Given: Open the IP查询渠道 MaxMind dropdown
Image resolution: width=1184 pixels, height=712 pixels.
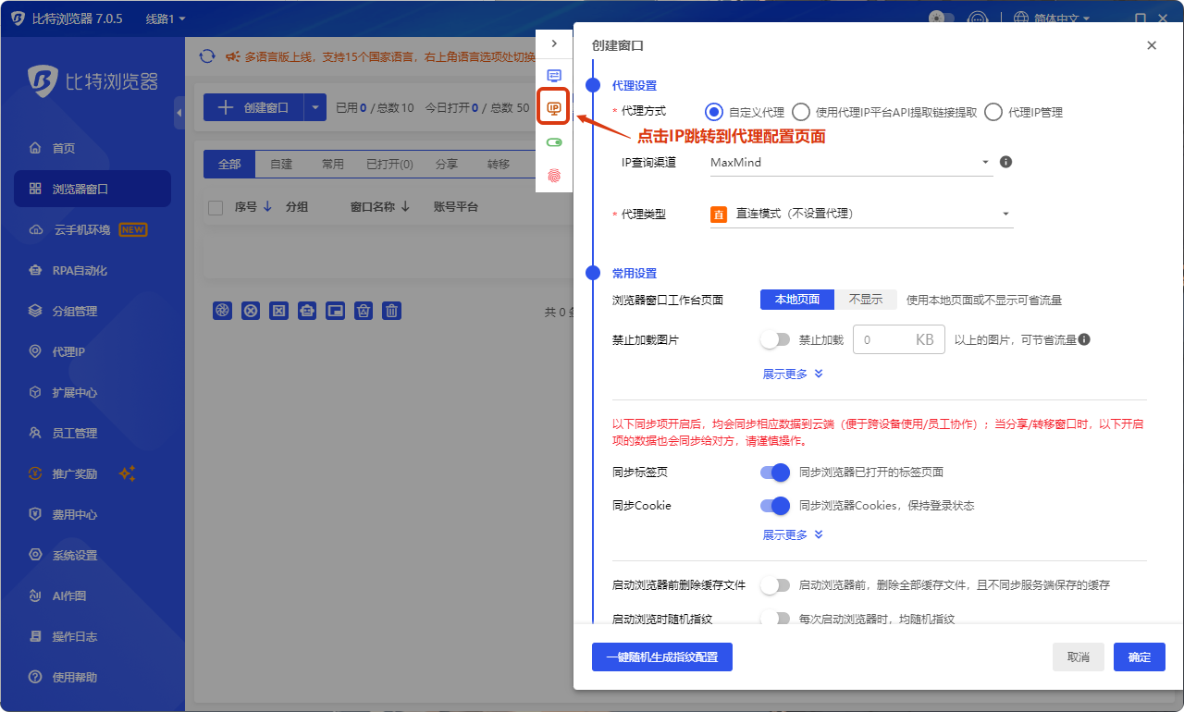Looking at the screenshot, I should (849, 163).
